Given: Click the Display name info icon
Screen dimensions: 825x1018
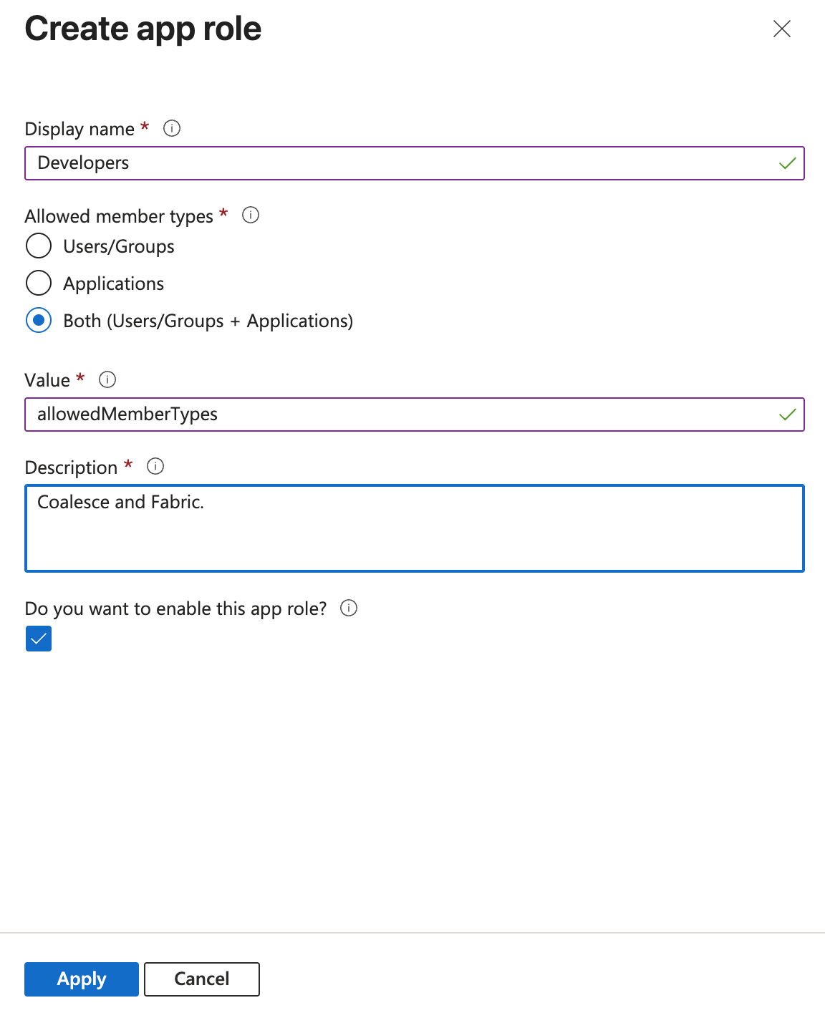Looking at the screenshot, I should tap(172, 128).
